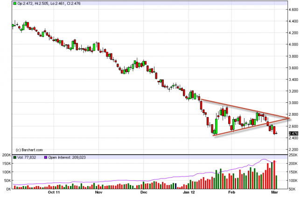The width and height of the screenshot is (301, 199).
Task: Click the 3.000 price axis label
Action: pyautogui.click(x=294, y=103)
